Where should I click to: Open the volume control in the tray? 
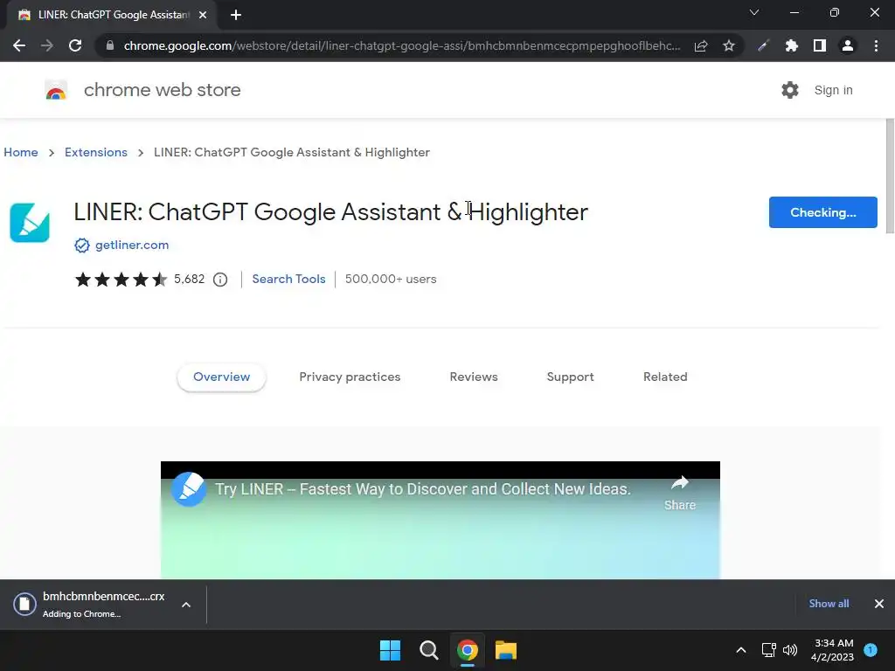pyautogui.click(x=790, y=650)
